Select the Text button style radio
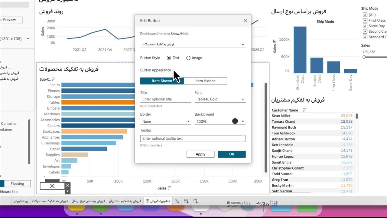The width and height of the screenshot is (387, 218). point(169,58)
